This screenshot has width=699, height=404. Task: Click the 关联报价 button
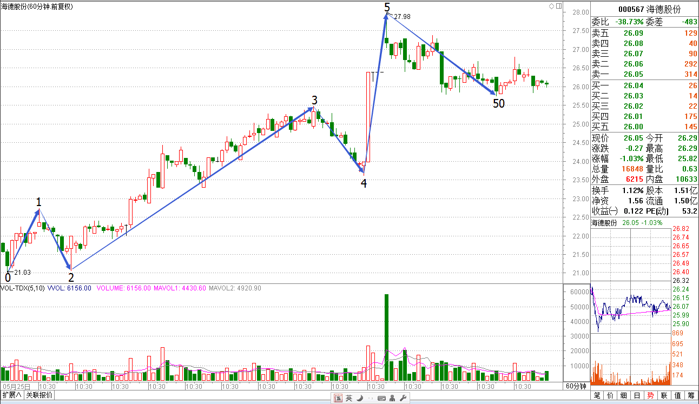coord(39,395)
